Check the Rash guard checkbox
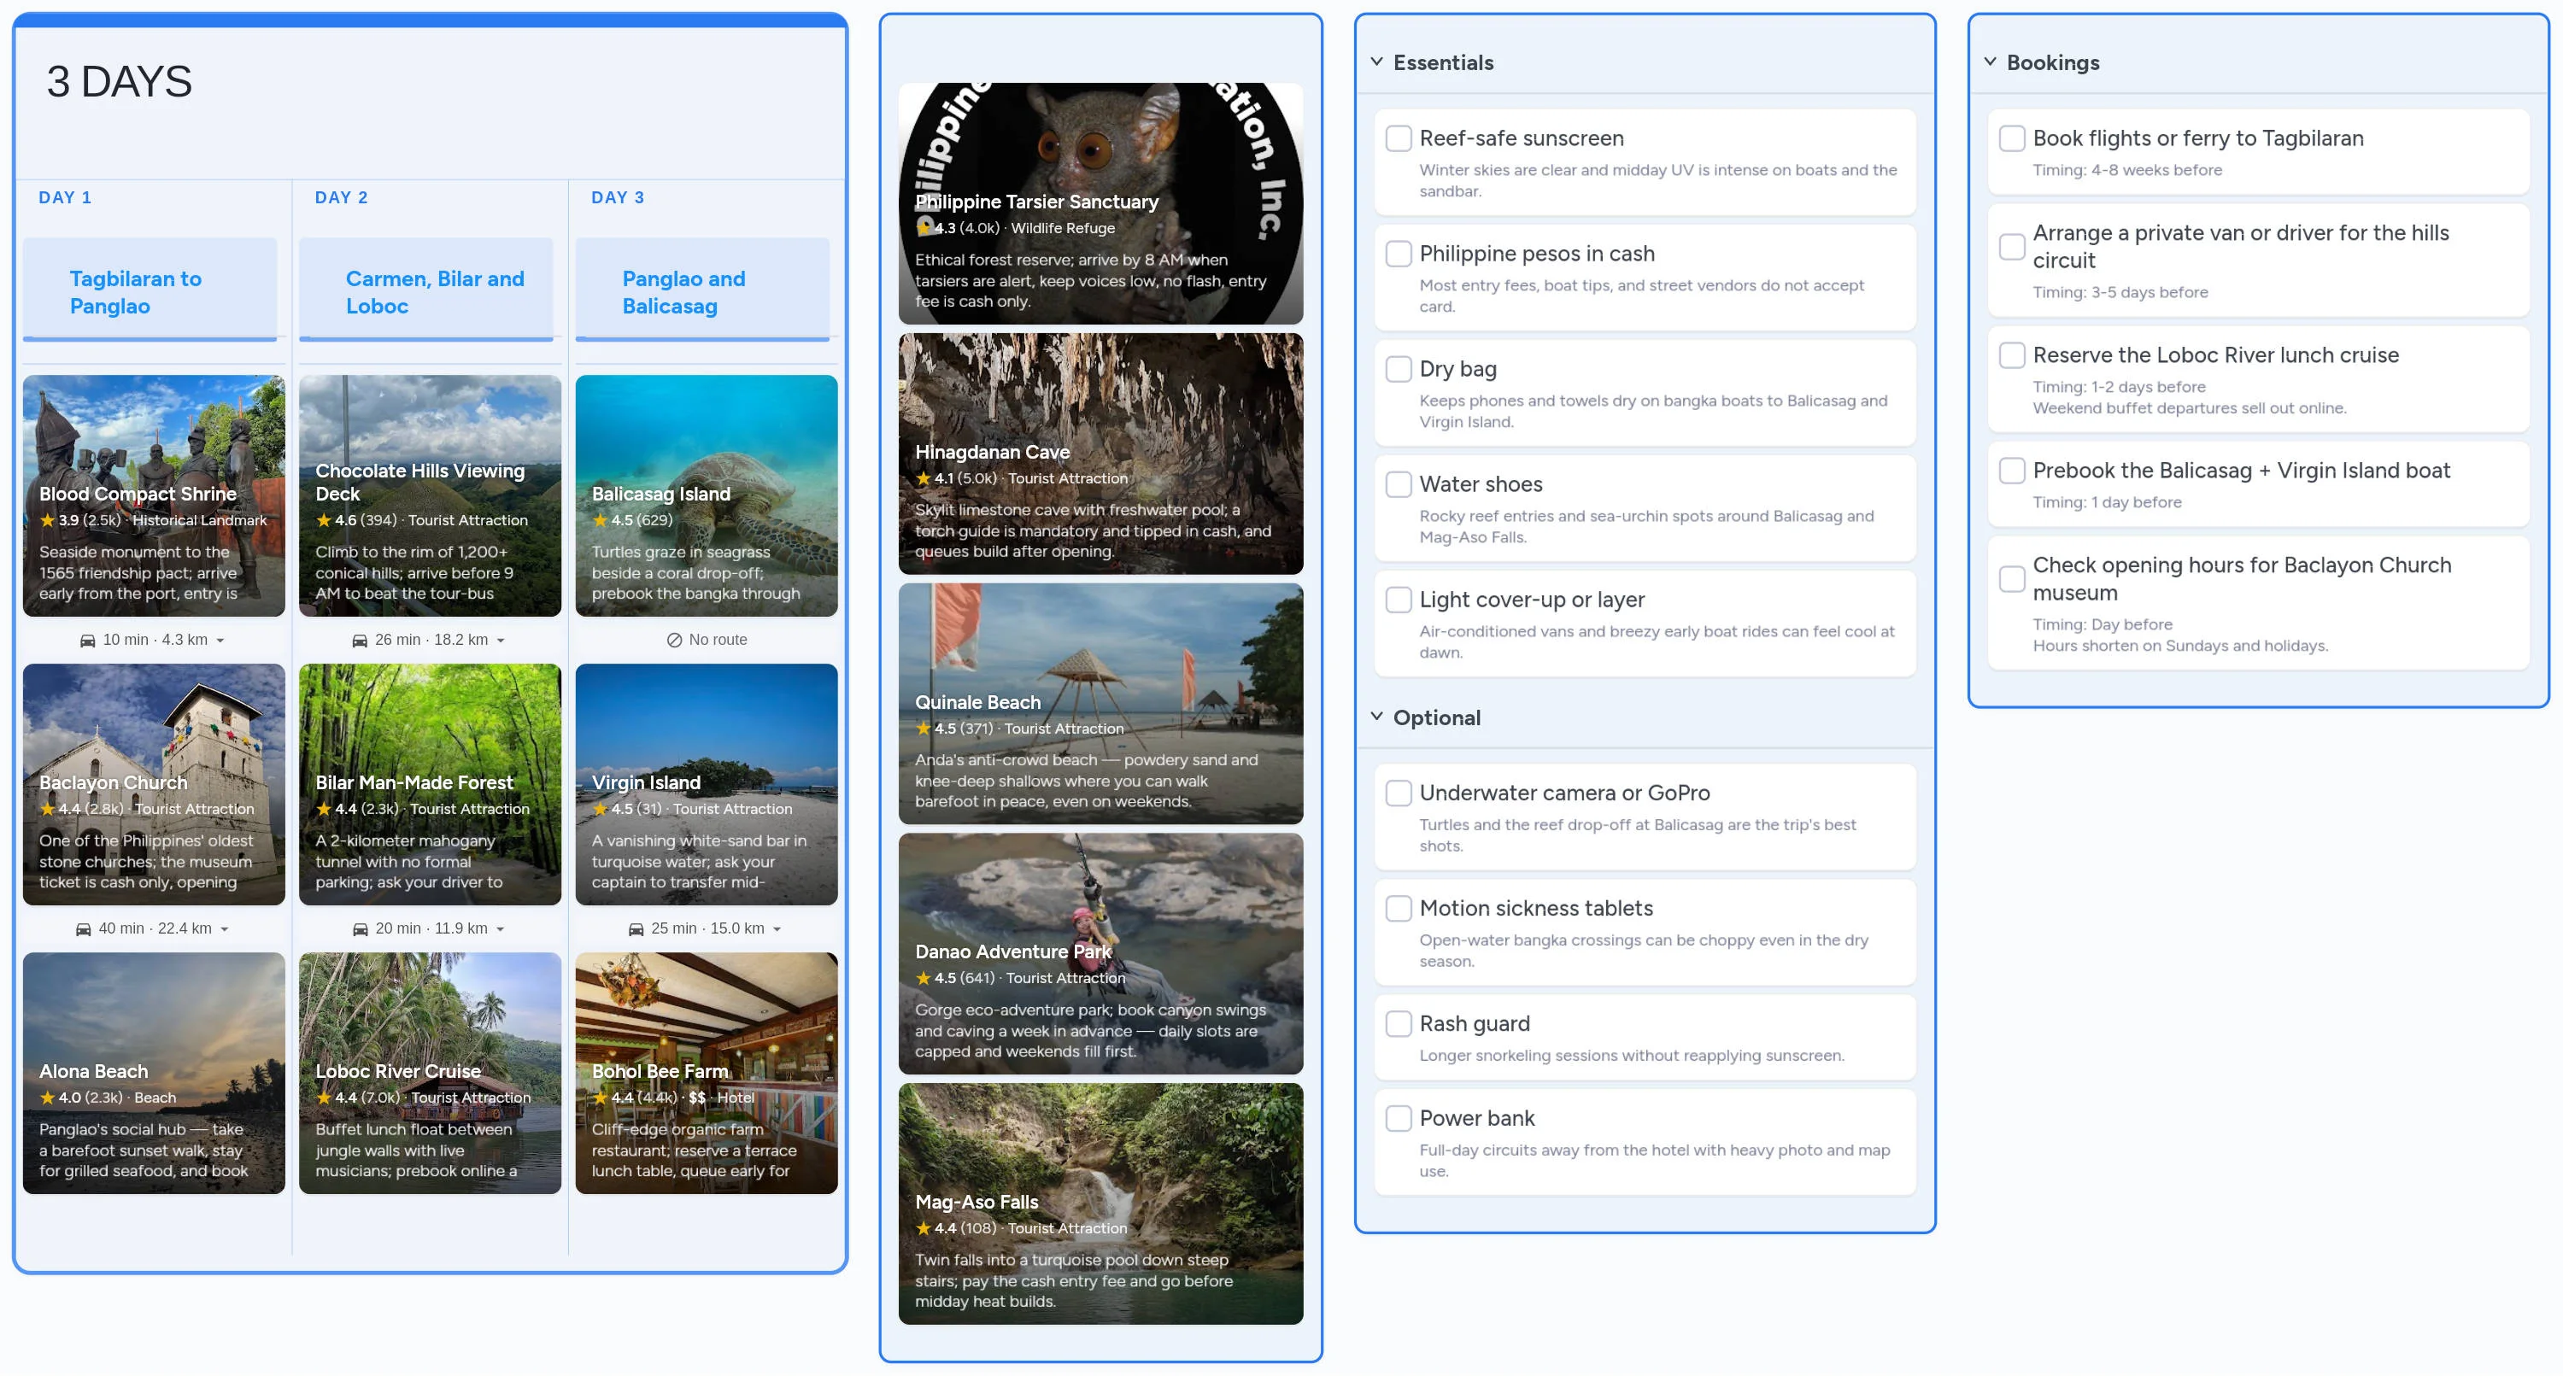 pos(1399,1024)
